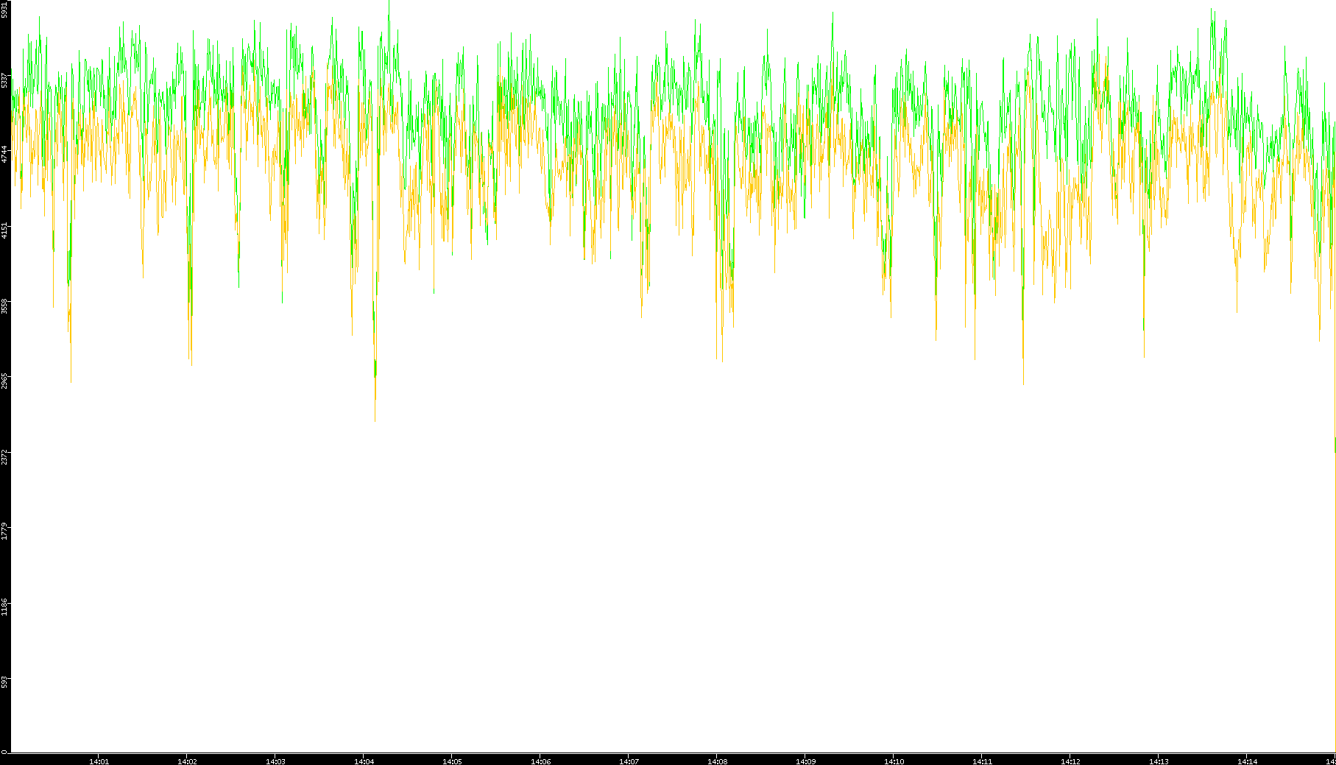Viewport: 1336px width, 765px height.
Task: Click 14:09 on the time axis
Action: tap(805, 761)
